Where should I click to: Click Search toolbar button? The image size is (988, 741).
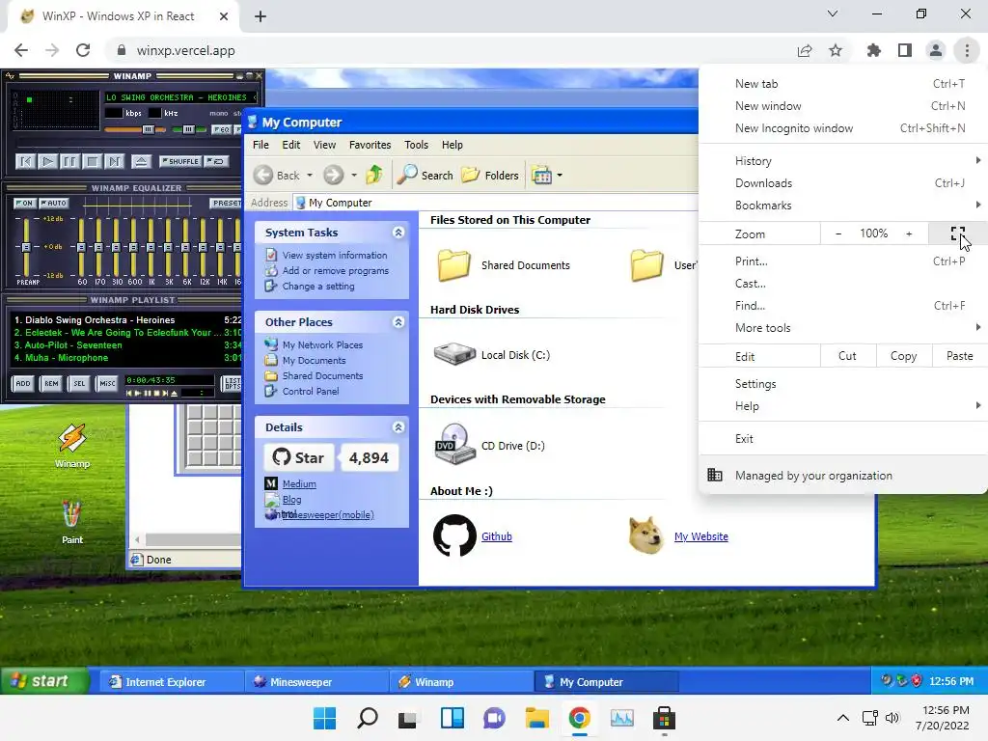click(x=425, y=176)
